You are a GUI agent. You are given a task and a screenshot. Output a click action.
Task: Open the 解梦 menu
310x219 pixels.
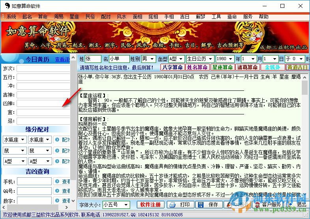[200, 17]
